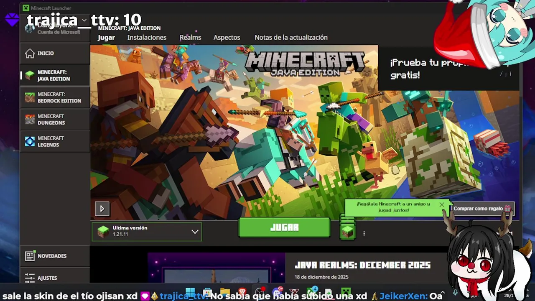The width and height of the screenshot is (535, 301).
Task: Open the three-dot options menu
Action: 364,233
